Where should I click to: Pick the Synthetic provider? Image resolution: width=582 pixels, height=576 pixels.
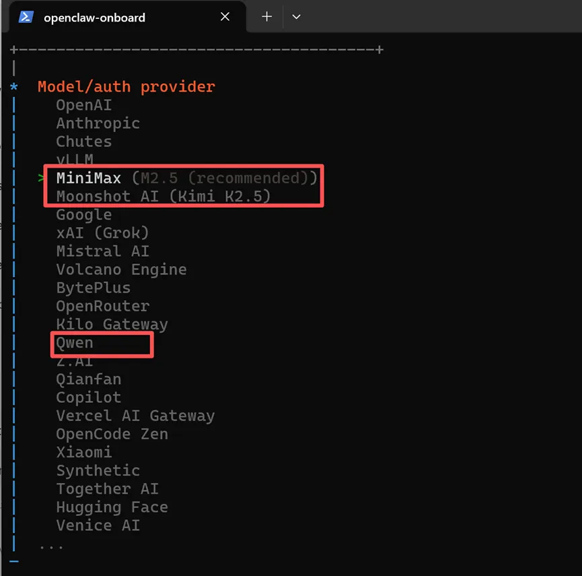98,471
